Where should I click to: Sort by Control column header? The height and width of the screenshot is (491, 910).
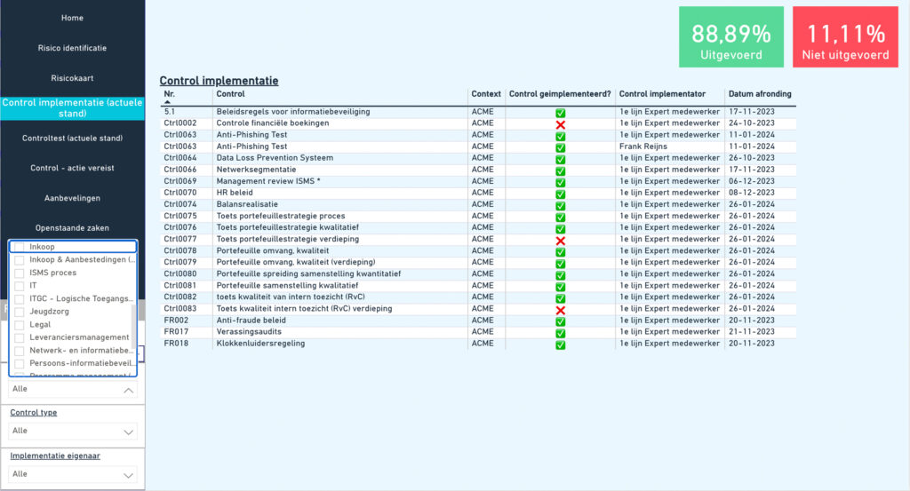click(230, 94)
